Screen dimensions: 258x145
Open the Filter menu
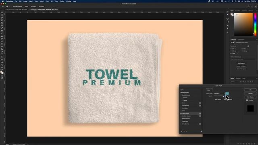pos(47,1)
